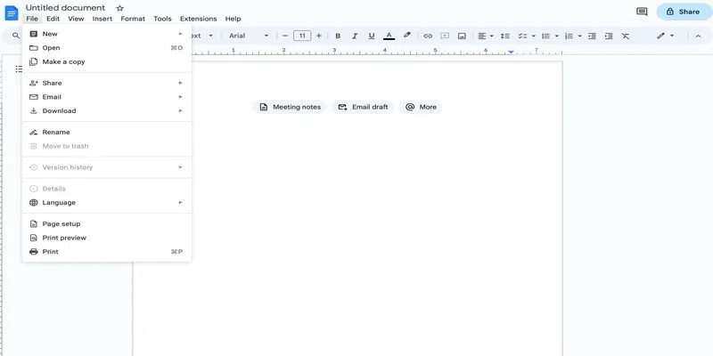Decrease font size with minus button
This screenshot has width=713, height=356.
[285, 36]
